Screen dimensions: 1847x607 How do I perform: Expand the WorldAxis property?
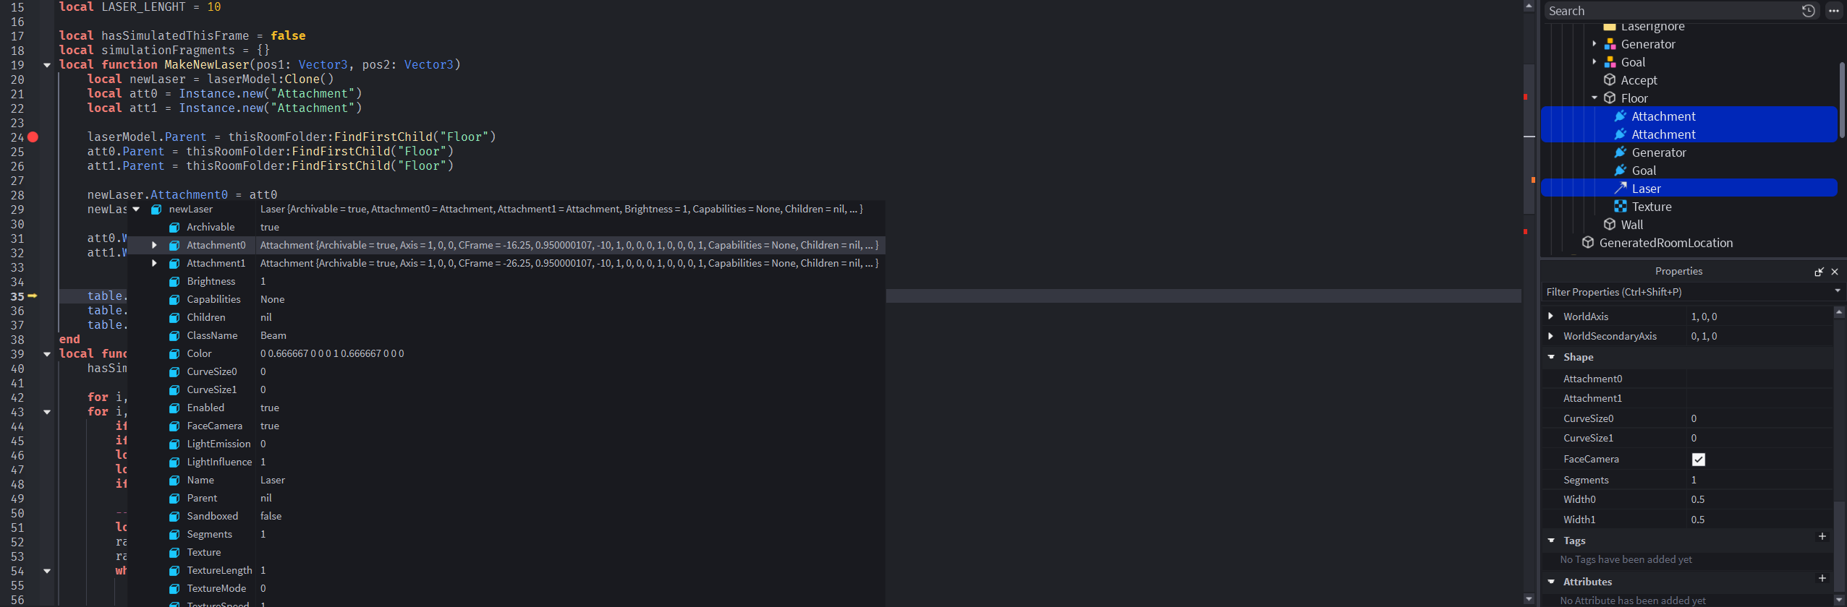(x=1550, y=316)
